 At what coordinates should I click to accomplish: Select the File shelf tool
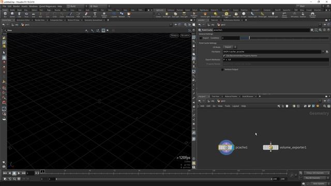(x=129, y=14)
